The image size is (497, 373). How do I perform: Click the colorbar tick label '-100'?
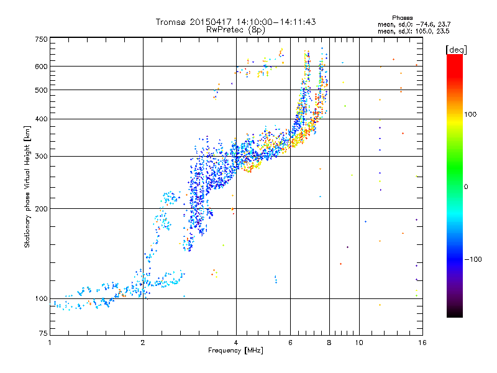tap(473, 259)
